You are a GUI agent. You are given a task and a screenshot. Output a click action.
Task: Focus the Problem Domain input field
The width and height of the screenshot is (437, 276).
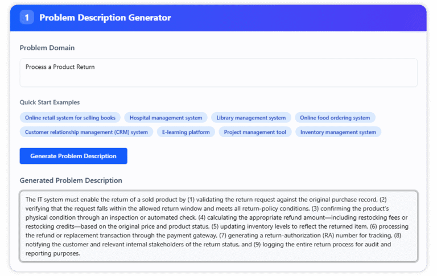[218, 73]
